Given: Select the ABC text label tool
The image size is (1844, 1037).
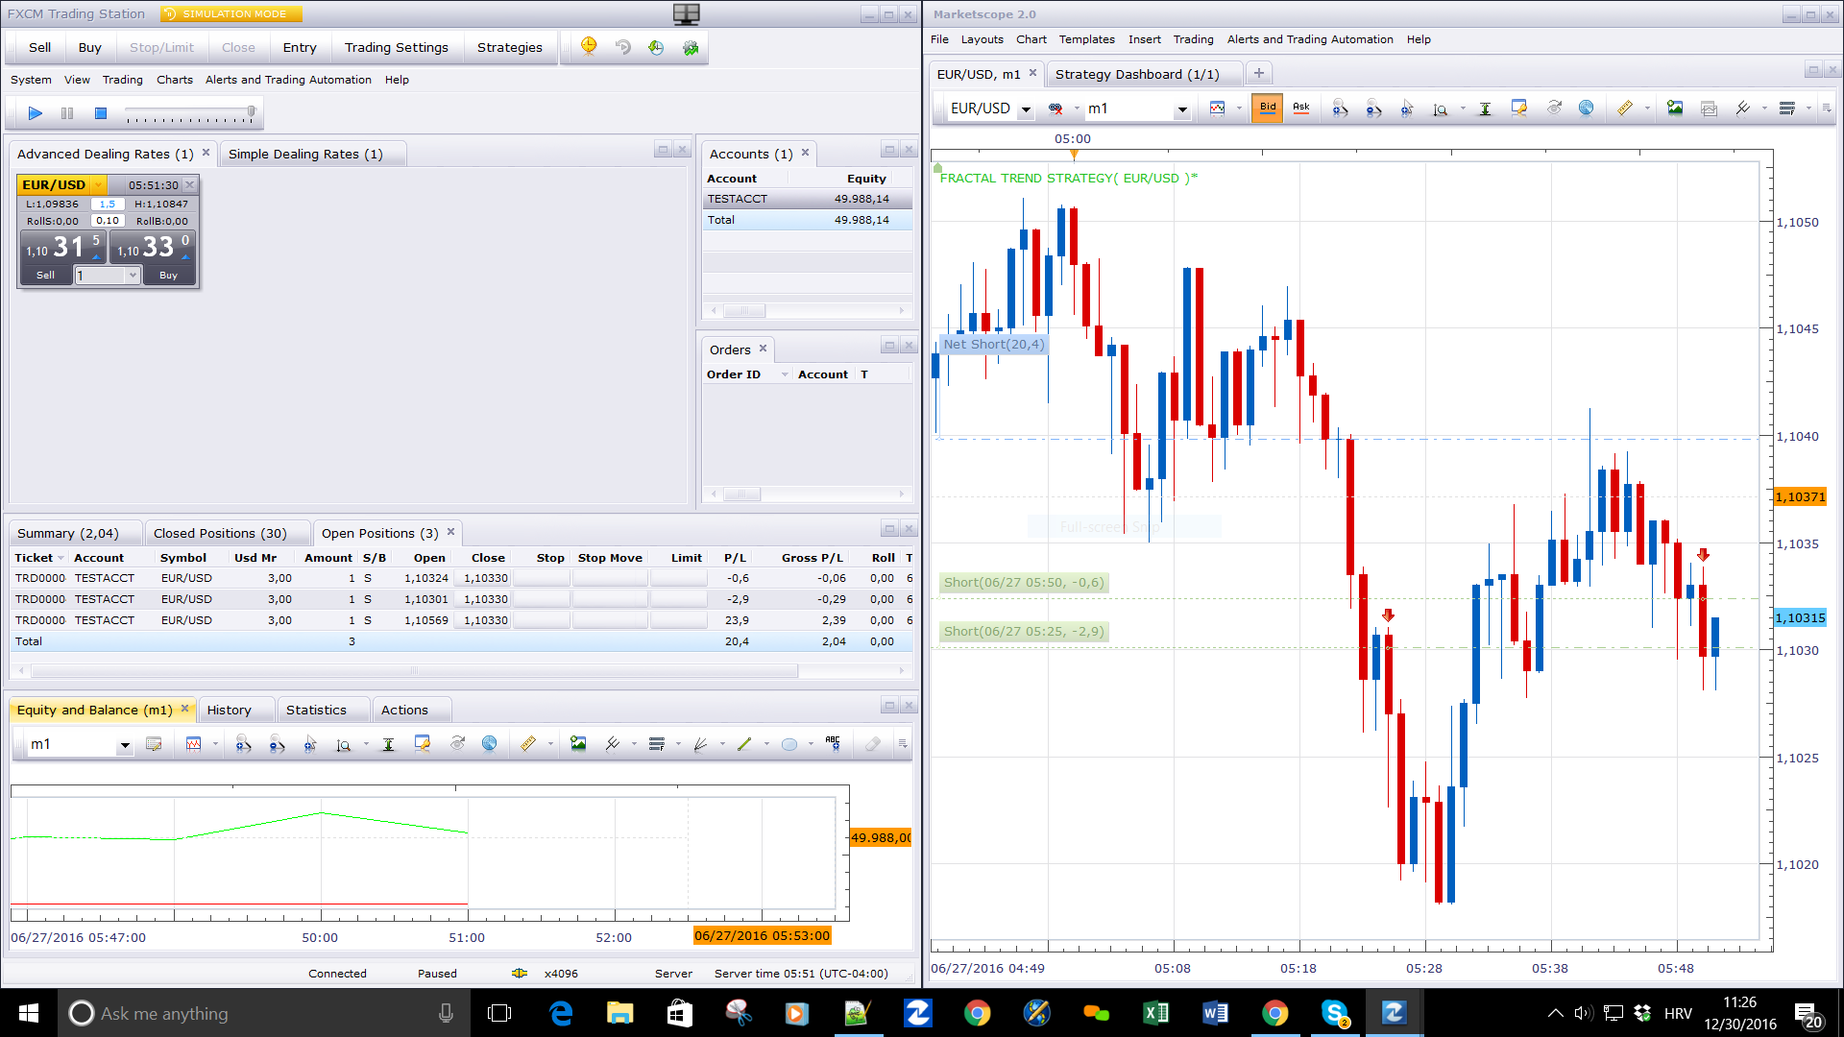Looking at the screenshot, I should pos(833,744).
